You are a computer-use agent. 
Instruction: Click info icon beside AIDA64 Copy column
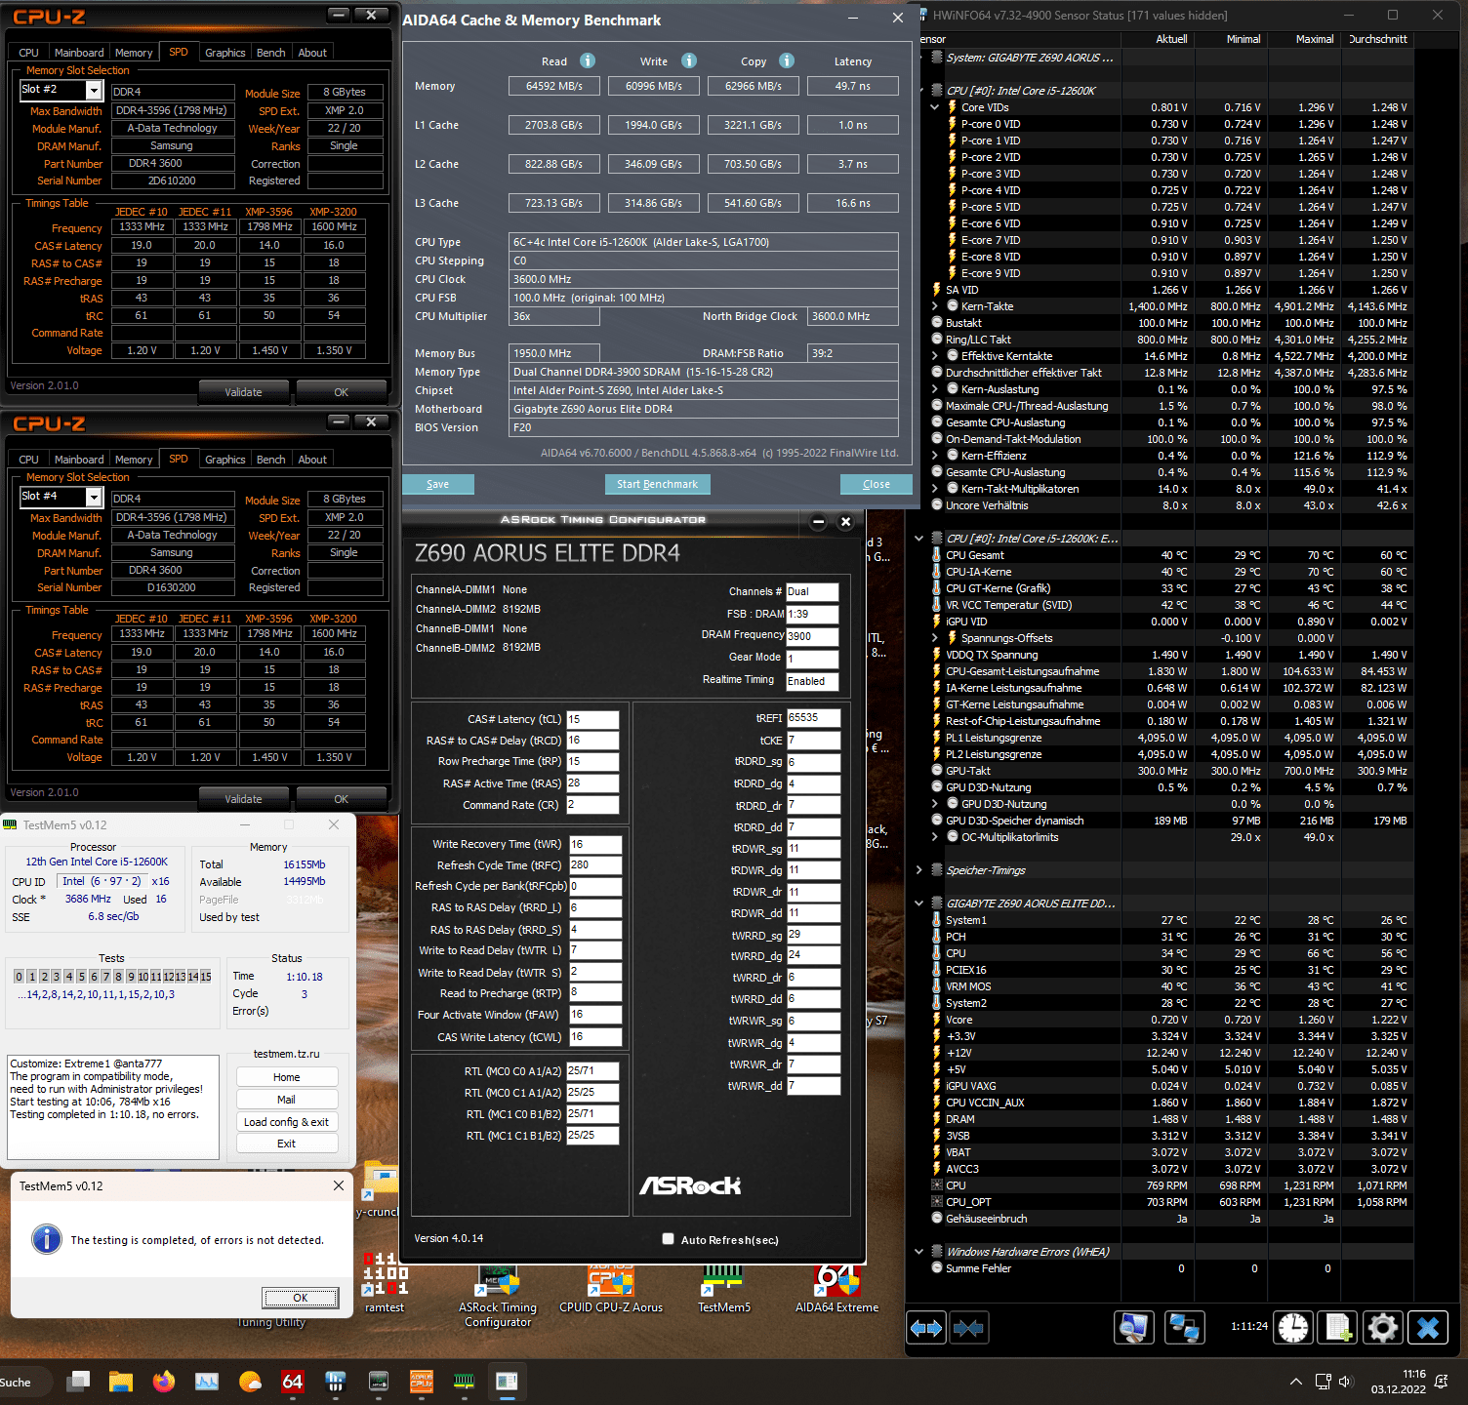click(787, 60)
